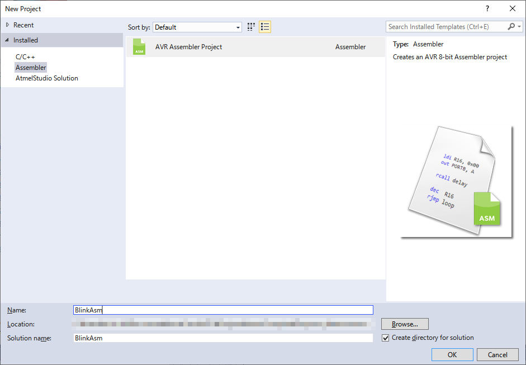Image resolution: width=526 pixels, height=365 pixels.
Task: Select the AtmelStudio Solution category
Action: click(46, 78)
